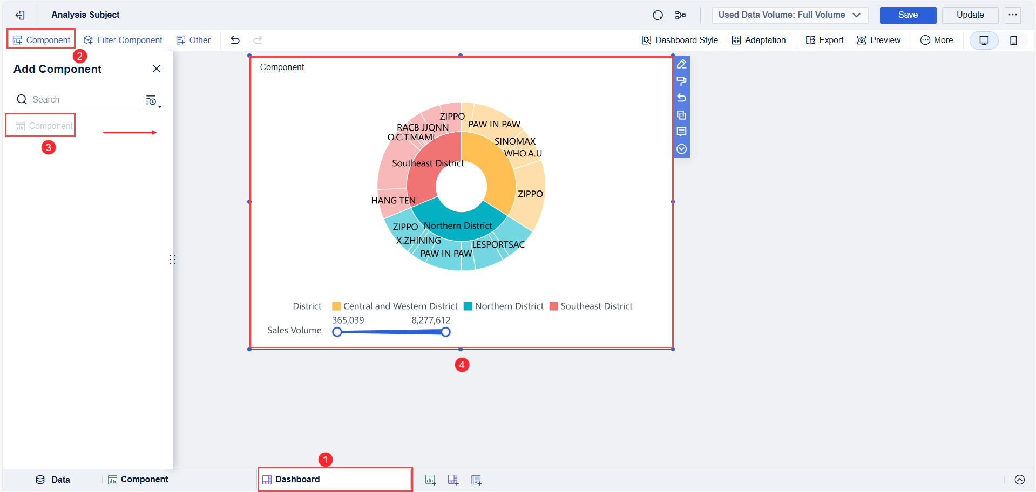The width and height of the screenshot is (1036, 492).
Task: Close the Add Component panel
Action: click(x=157, y=69)
